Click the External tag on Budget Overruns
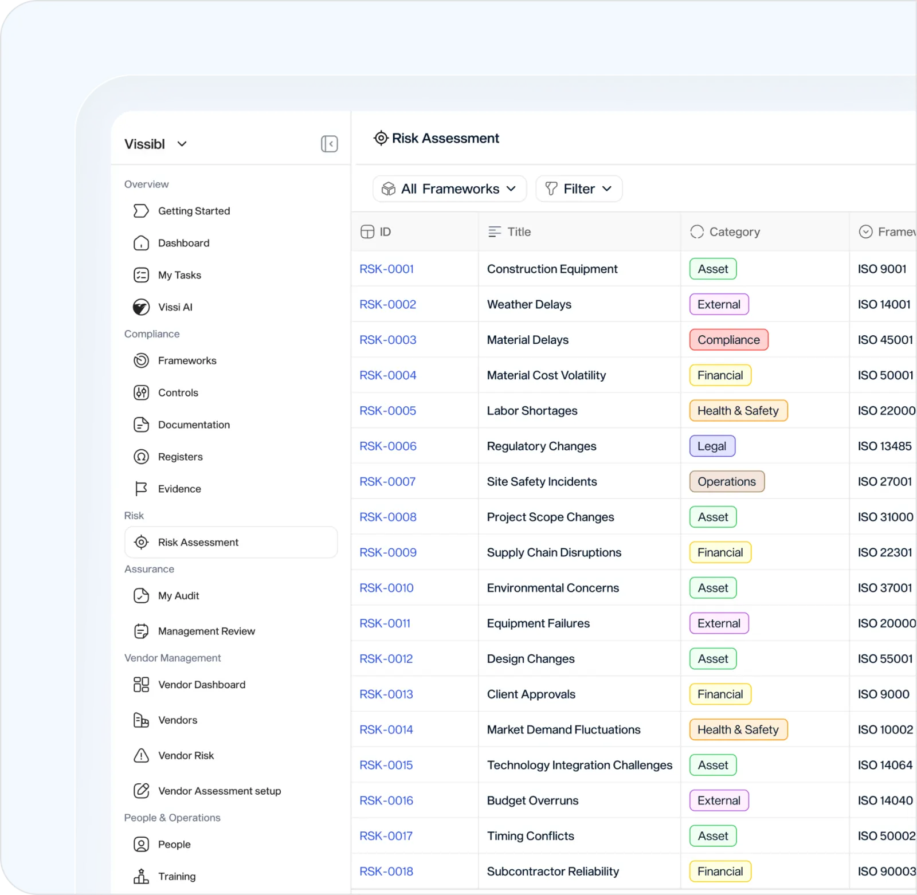Viewport: 917px width, 895px height. click(719, 800)
